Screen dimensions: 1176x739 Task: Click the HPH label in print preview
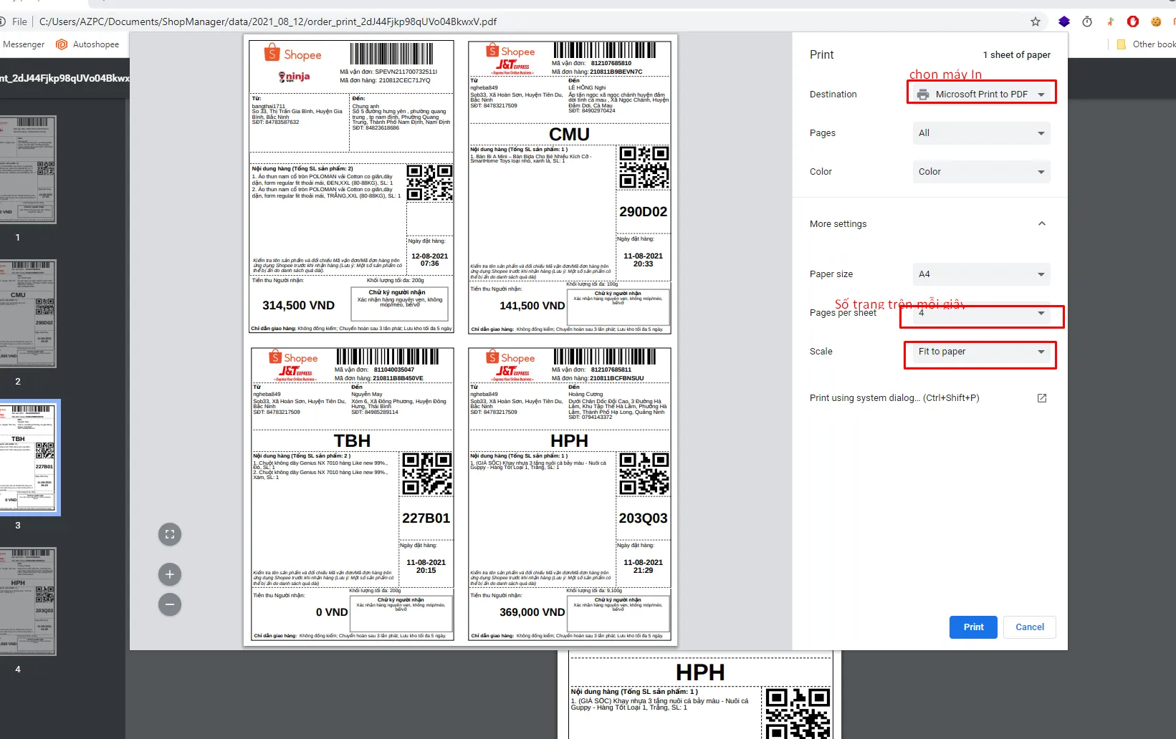[x=570, y=494]
